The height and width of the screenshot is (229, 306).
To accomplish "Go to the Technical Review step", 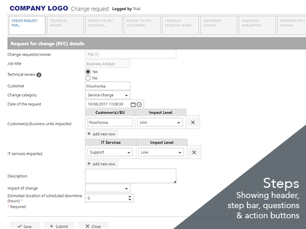I will click(x=66, y=26).
